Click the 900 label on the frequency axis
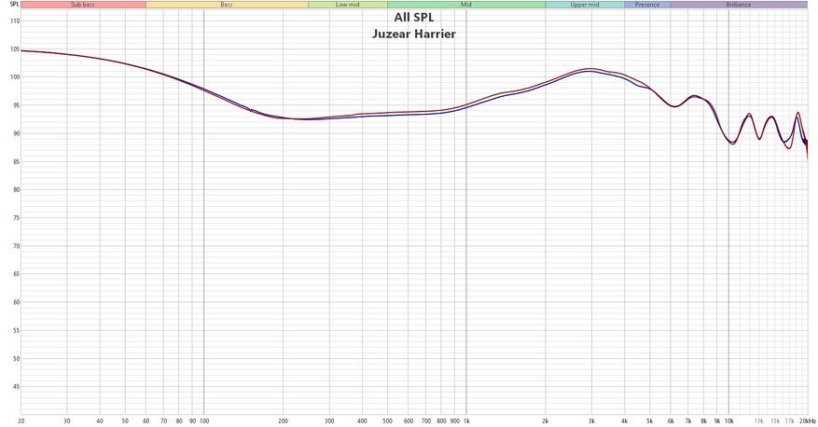818x427 pixels. point(455,420)
